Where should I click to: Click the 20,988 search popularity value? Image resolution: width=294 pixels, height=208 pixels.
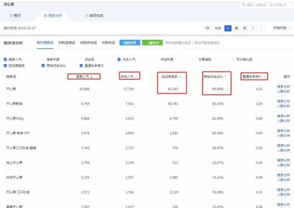[x=84, y=89]
